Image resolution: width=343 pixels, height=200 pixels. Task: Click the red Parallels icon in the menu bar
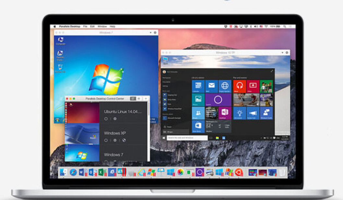click(x=231, y=27)
